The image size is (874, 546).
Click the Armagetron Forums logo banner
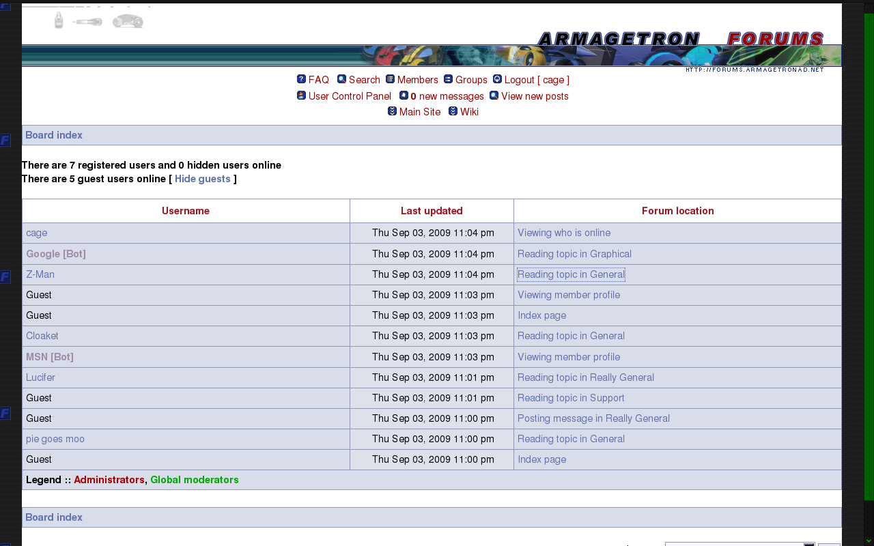680,39
